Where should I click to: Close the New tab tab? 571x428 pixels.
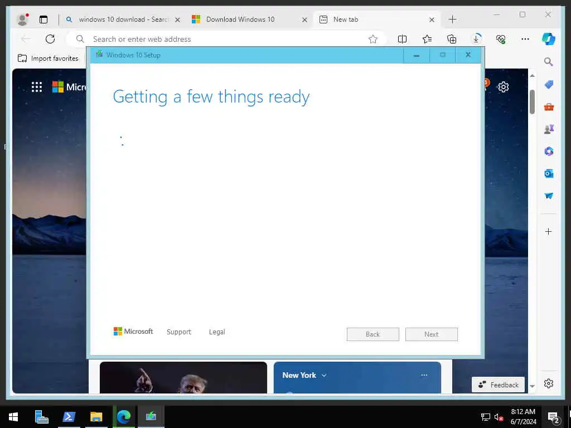click(x=432, y=20)
